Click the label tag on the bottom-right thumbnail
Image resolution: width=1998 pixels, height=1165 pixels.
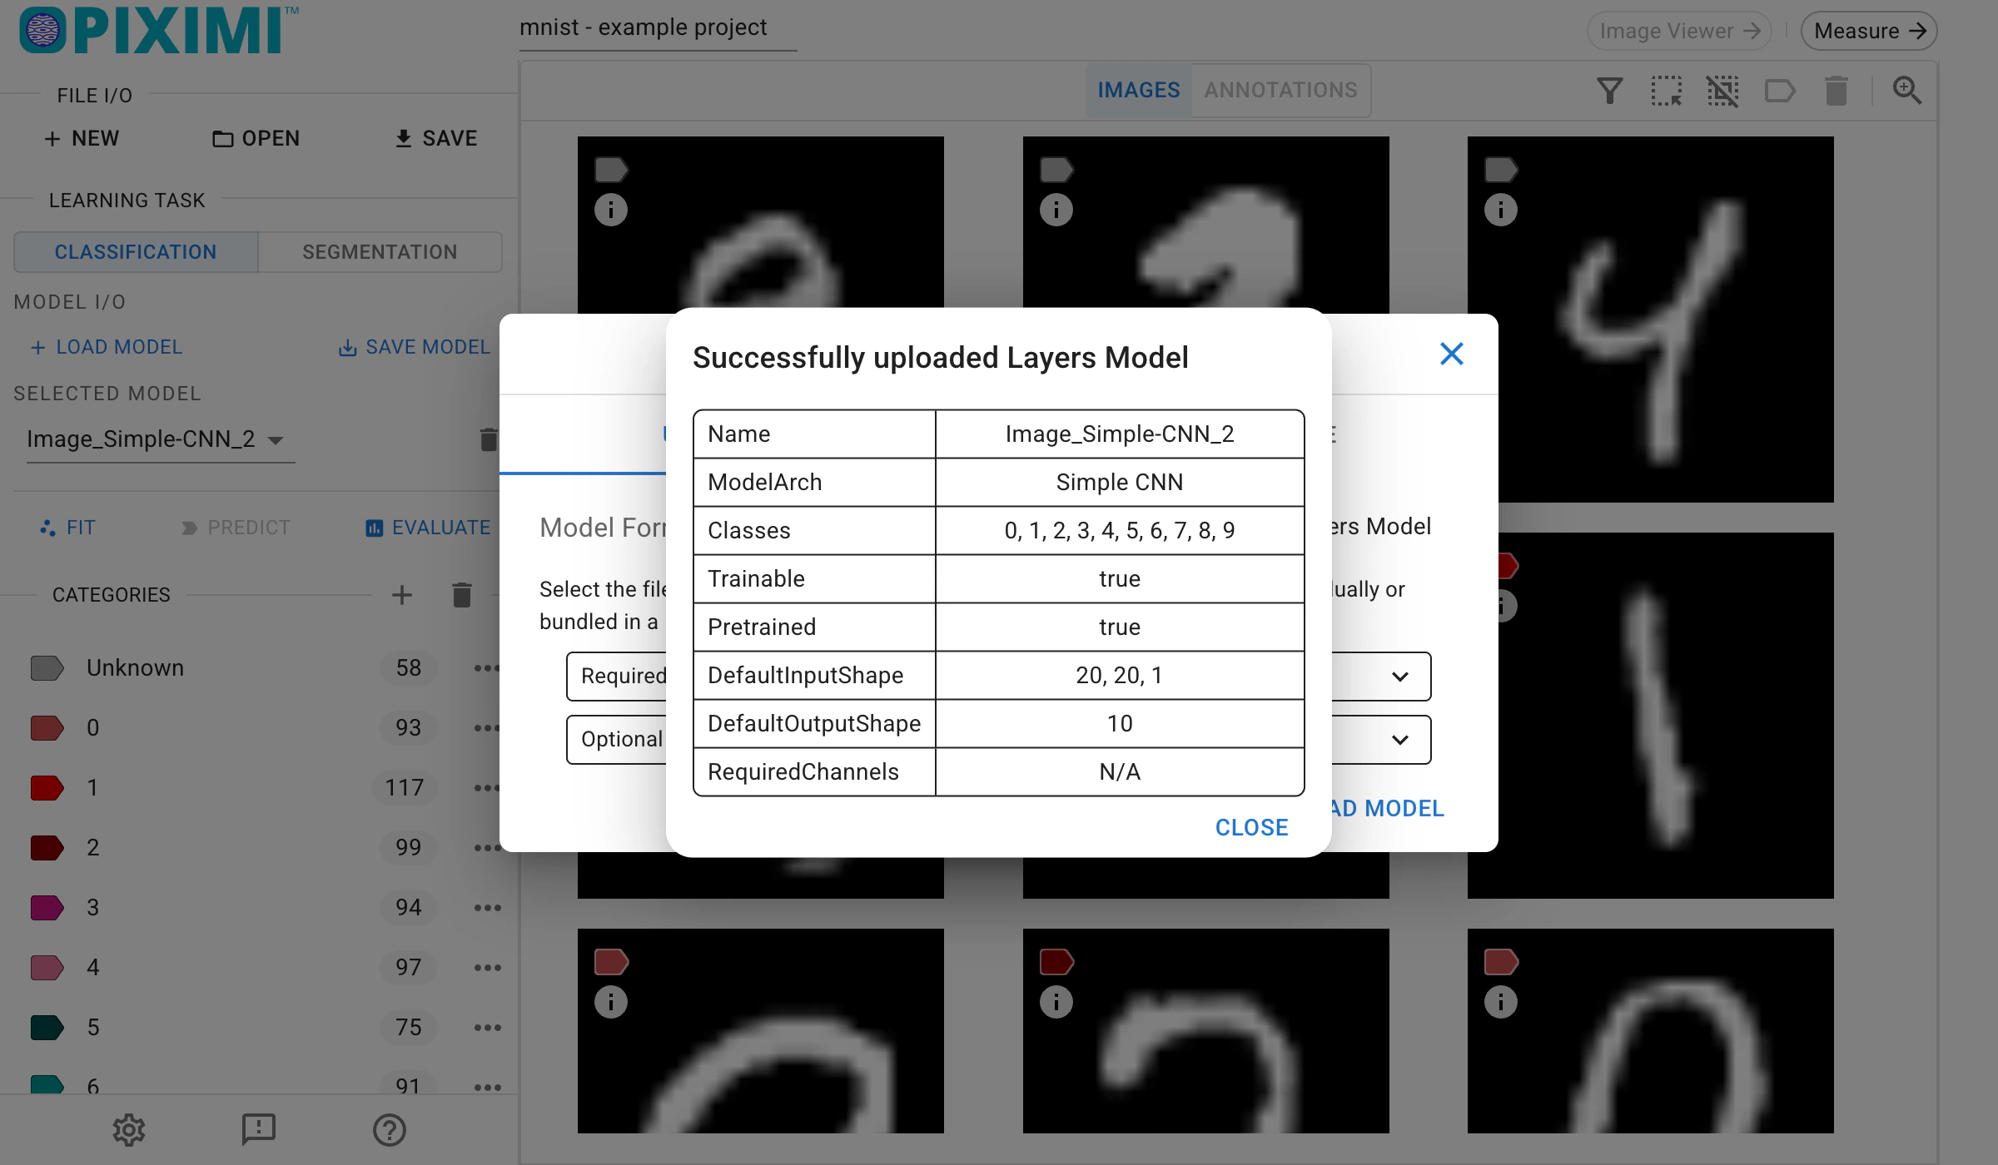[1502, 962]
